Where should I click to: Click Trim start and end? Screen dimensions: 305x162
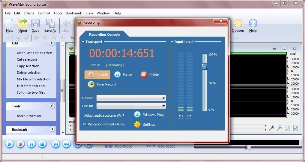(x=31, y=86)
